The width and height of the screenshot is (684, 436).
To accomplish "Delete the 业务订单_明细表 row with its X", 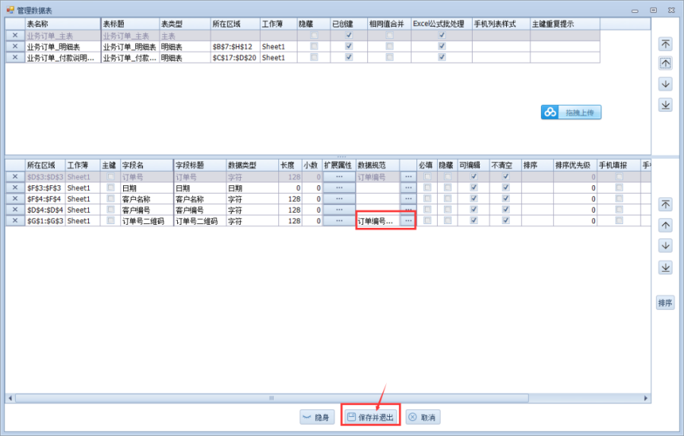I will [x=14, y=46].
